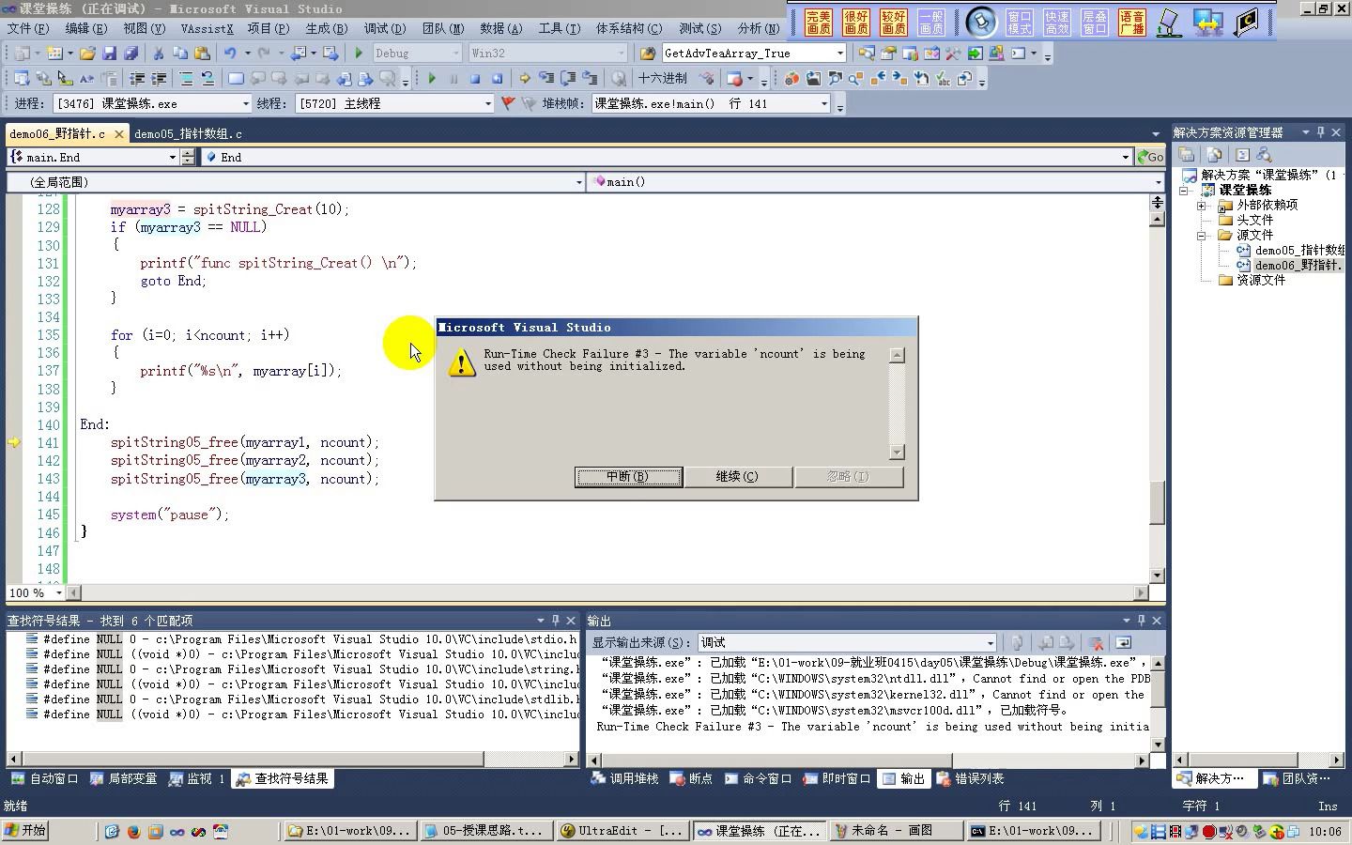Toggle 窗口模式 on the overlay bar

tap(1020, 23)
